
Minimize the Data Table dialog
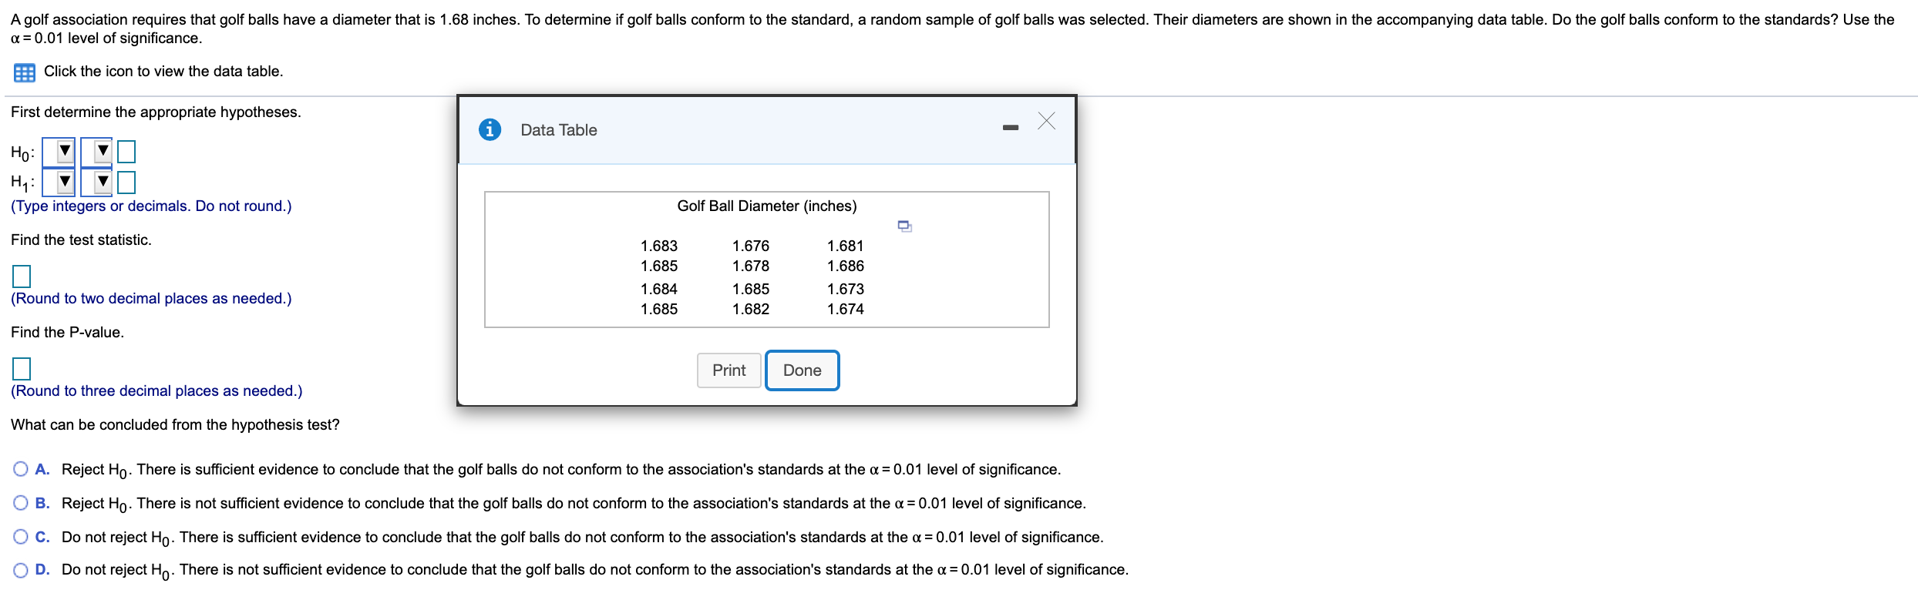(1010, 127)
